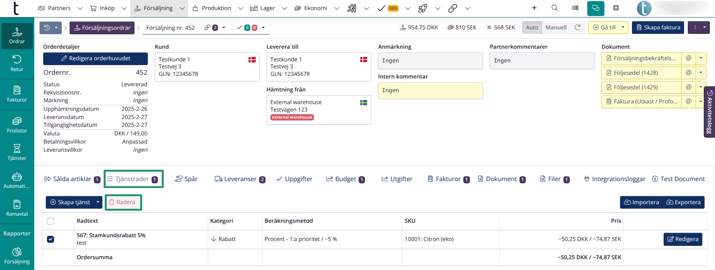This screenshot has width=715, height=270.
Task: Open the Skapa tjänst dropdown arrow
Action: [x=98, y=202]
